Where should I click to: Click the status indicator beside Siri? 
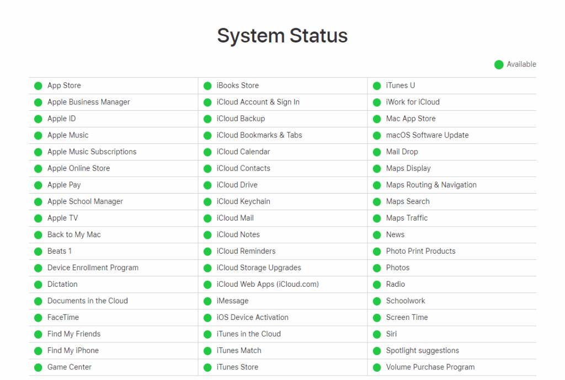coord(377,334)
